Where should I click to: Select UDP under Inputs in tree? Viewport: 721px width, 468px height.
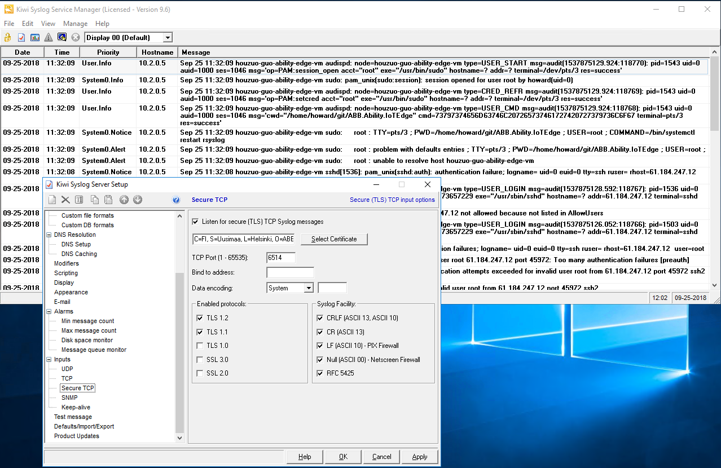coord(67,369)
